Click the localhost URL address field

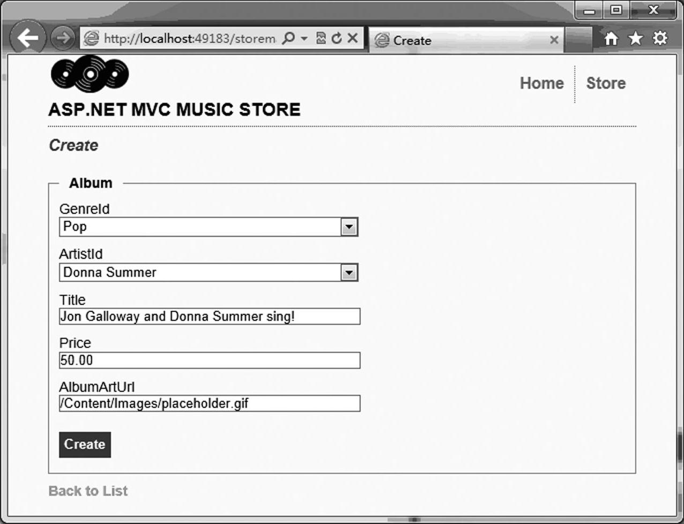(190, 38)
